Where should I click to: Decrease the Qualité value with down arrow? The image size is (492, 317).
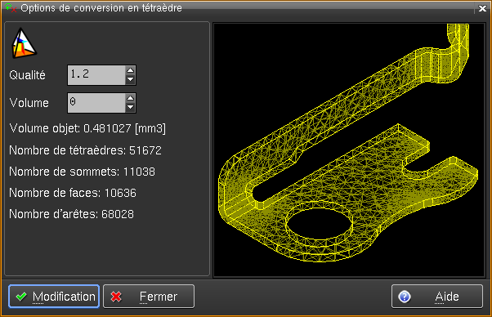(130, 79)
